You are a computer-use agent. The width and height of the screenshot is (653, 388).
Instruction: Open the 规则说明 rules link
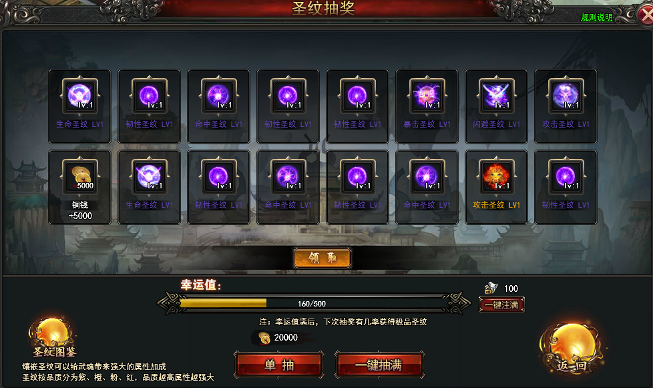click(596, 17)
